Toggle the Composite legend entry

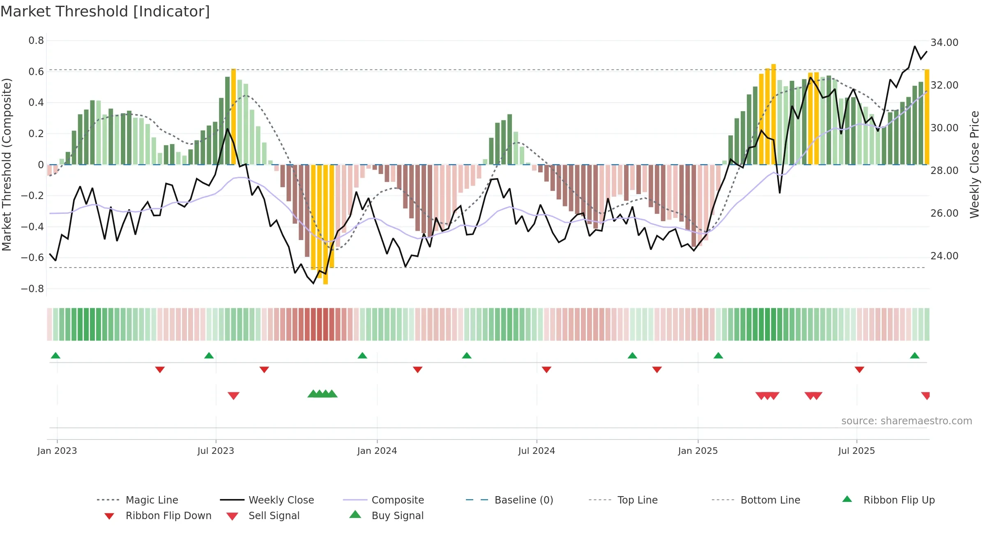tap(383, 500)
